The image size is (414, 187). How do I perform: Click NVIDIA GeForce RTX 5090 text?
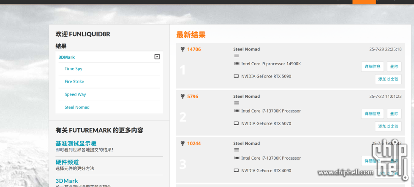tap(266, 76)
